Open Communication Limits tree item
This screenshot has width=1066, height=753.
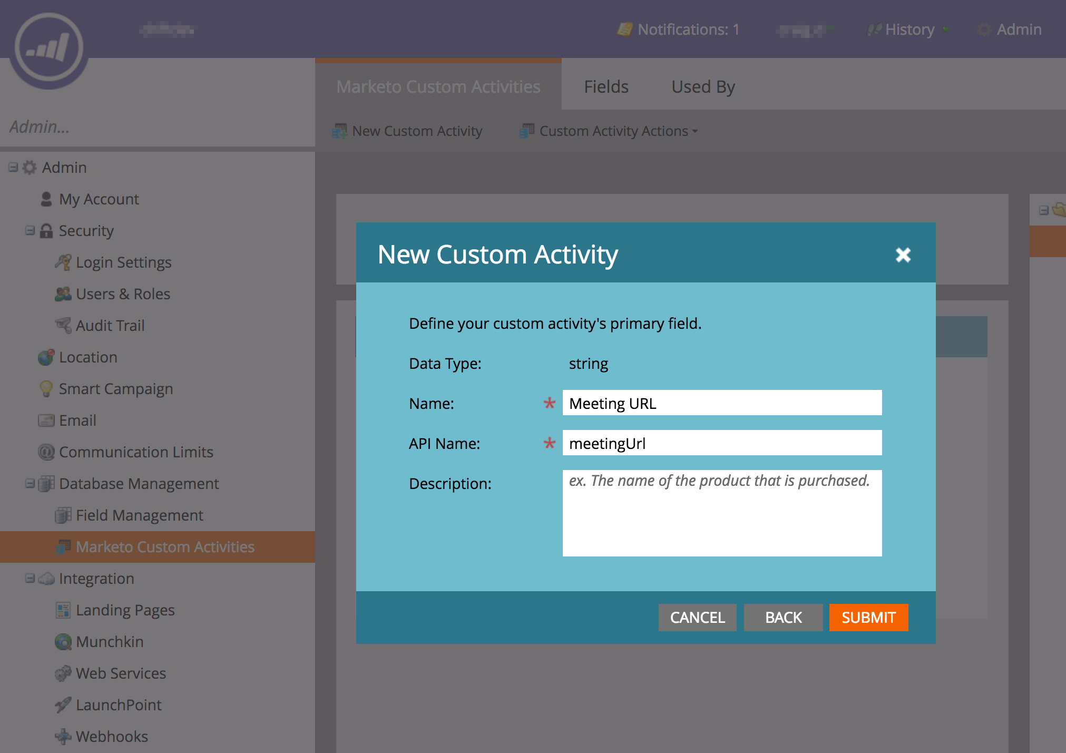tap(136, 452)
